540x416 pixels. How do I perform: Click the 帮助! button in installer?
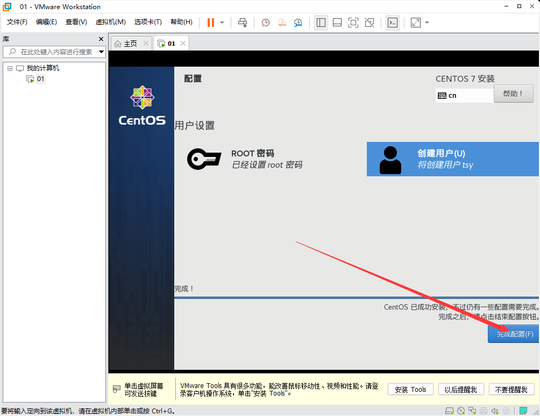click(x=513, y=94)
